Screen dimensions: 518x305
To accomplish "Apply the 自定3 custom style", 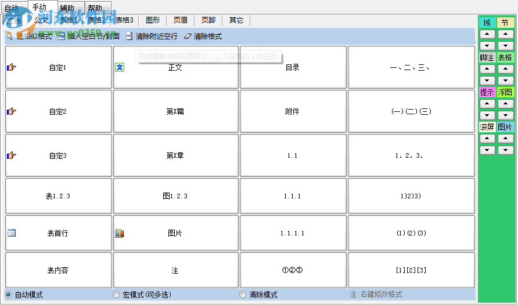I will [x=59, y=155].
